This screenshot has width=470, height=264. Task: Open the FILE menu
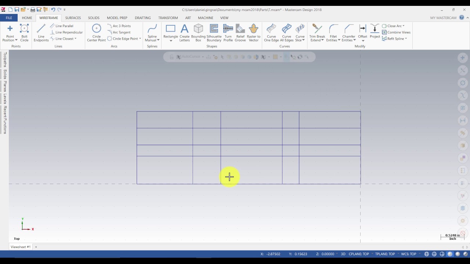click(9, 18)
